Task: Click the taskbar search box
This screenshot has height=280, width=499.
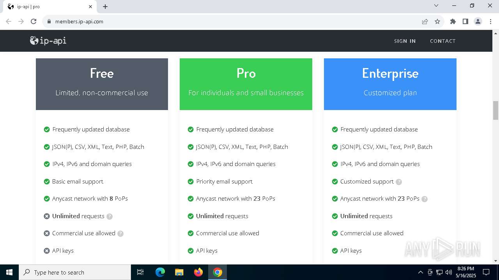Action: pyautogui.click(x=75, y=272)
